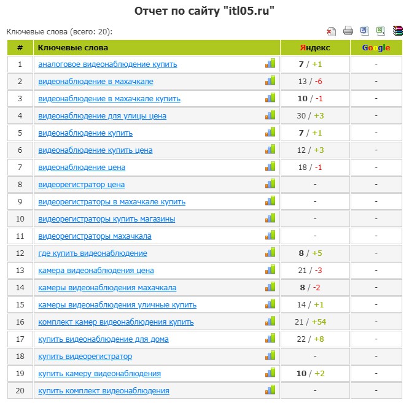Open link 'видеорегистраторы купить магазины'

[x=106, y=219]
